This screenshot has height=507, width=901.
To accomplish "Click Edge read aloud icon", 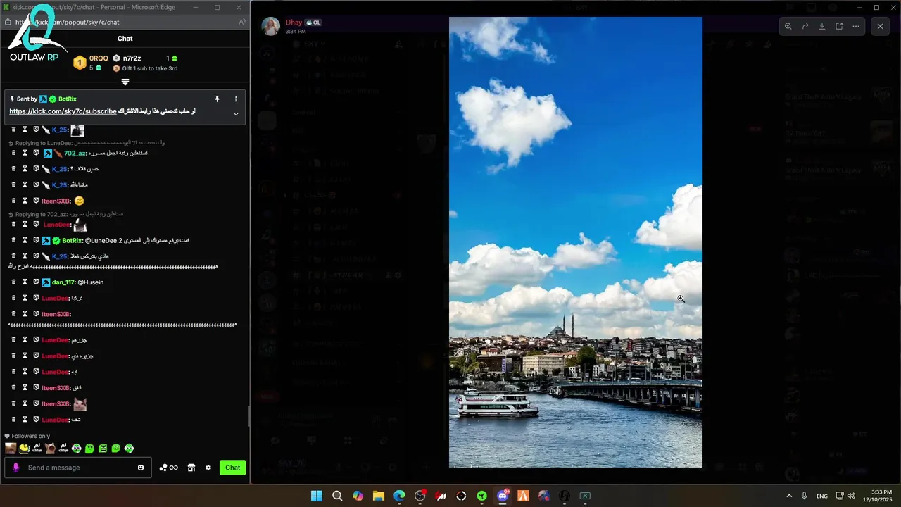I will [x=242, y=22].
